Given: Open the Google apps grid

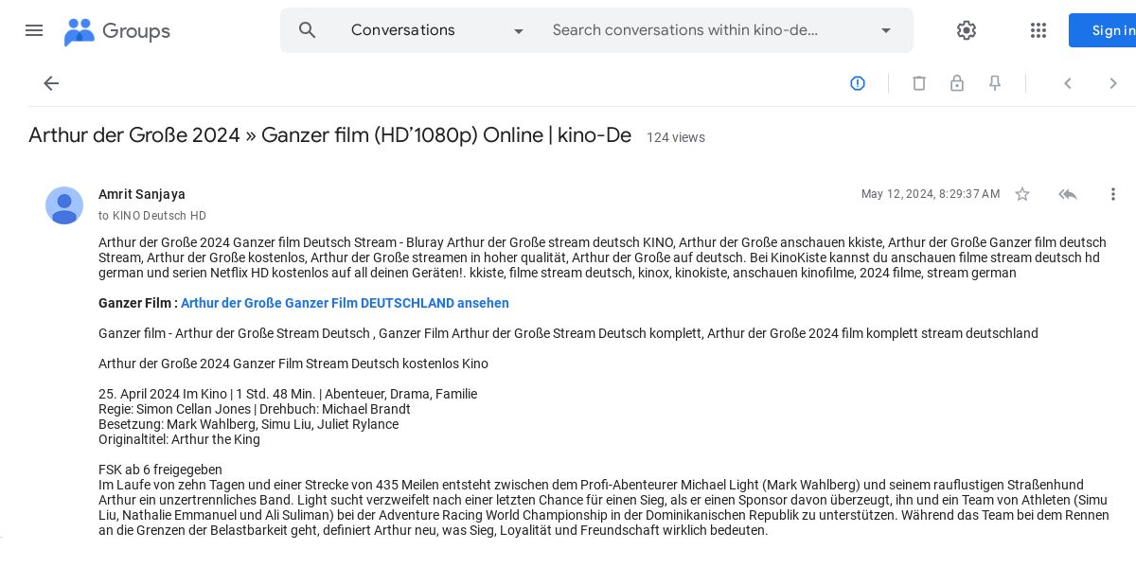Looking at the screenshot, I should click(x=1038, y=30).
